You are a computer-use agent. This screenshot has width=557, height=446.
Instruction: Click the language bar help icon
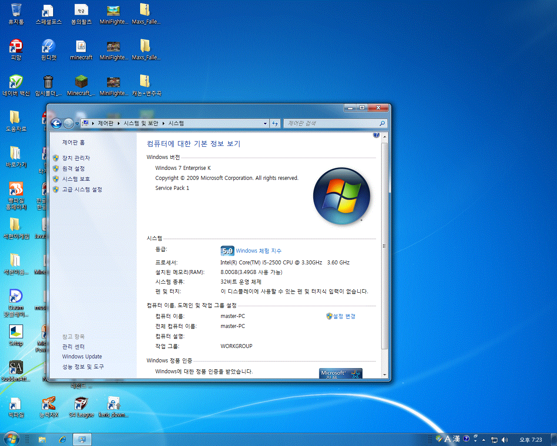(466, 439)
